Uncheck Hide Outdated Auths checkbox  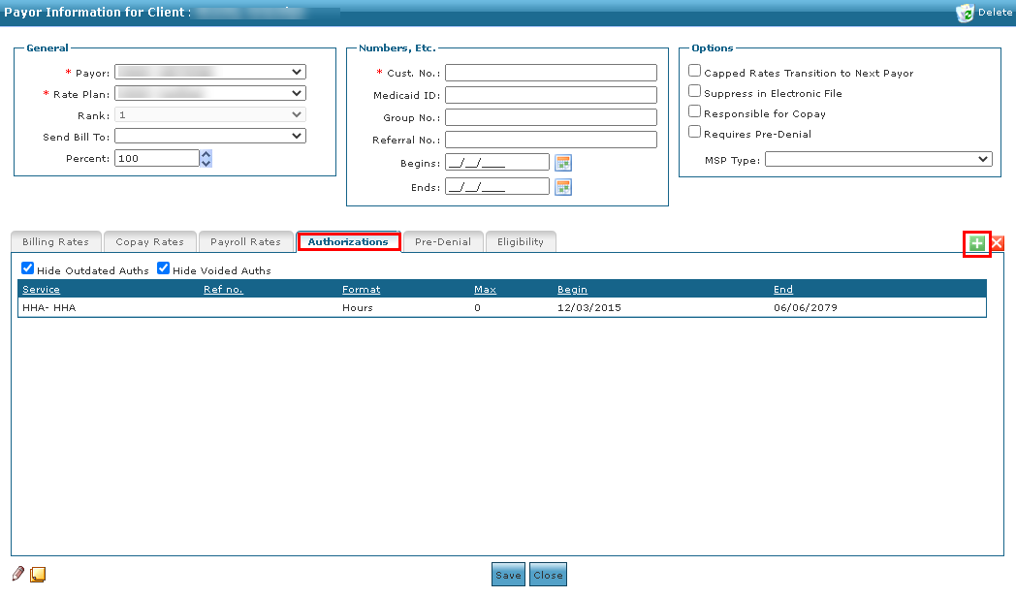click(27, 268)
